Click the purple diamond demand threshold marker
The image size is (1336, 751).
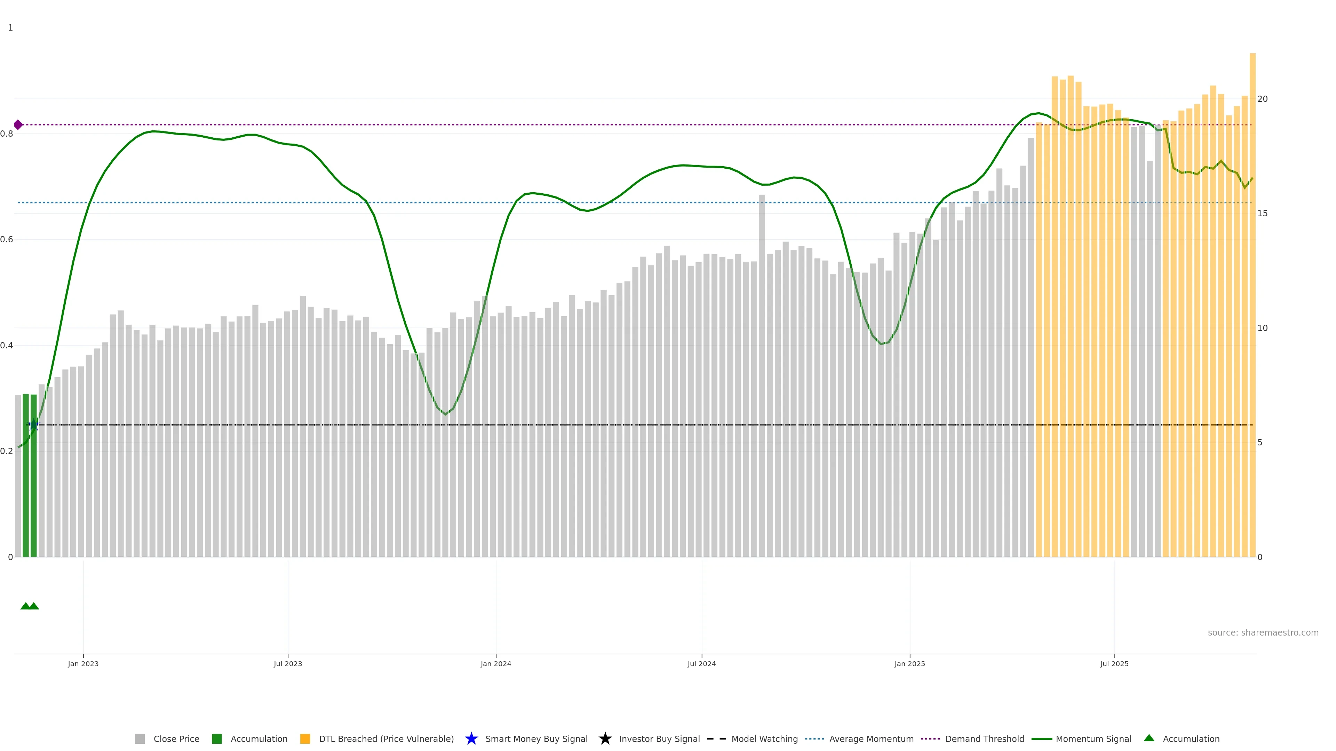pos(18,124)
